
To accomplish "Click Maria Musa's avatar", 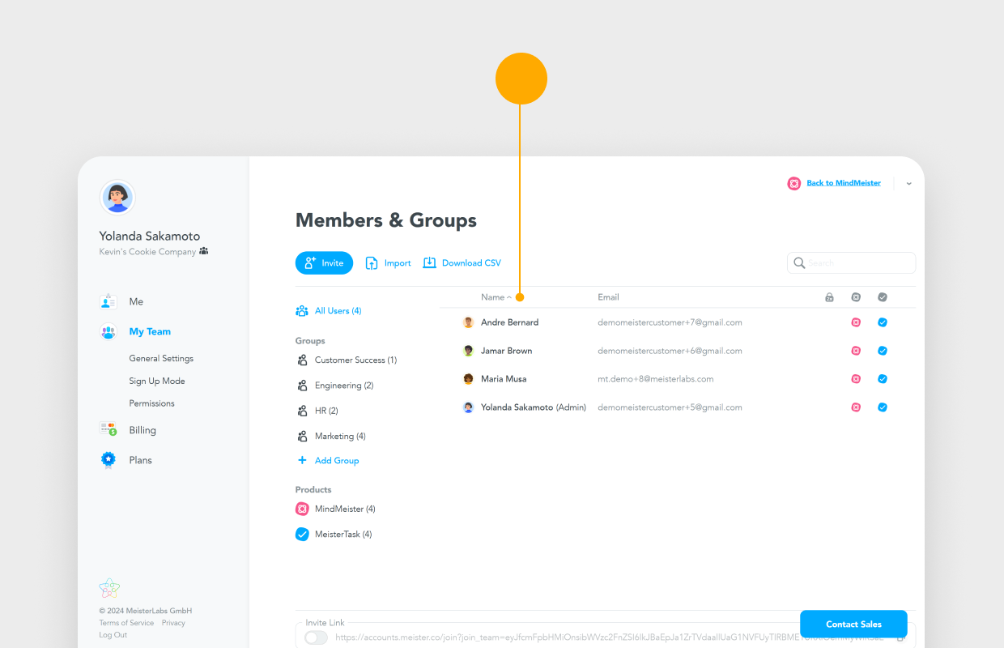I will 468,379.
